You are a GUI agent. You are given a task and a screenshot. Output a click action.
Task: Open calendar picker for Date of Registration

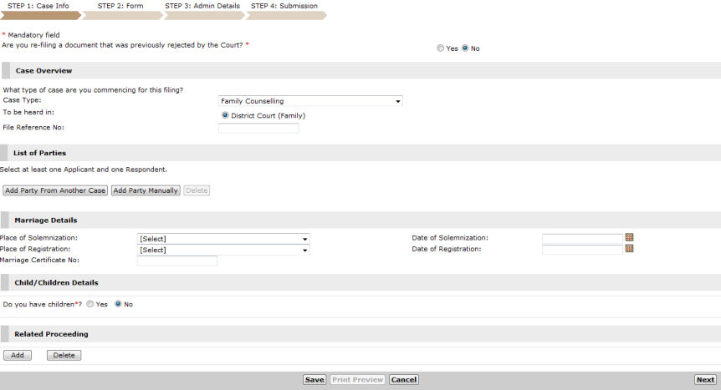coord(629,249)
